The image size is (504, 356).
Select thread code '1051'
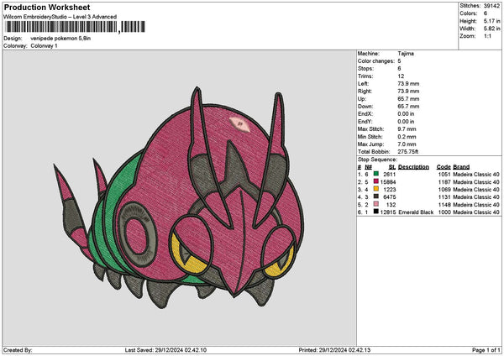click(x=444, y=174)
